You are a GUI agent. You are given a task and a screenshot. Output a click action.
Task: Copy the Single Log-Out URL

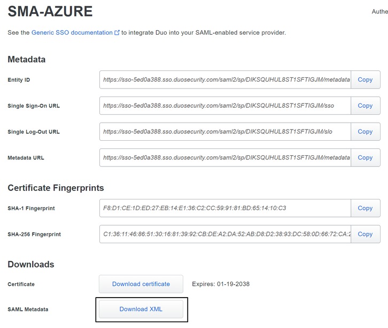[365, 131]
